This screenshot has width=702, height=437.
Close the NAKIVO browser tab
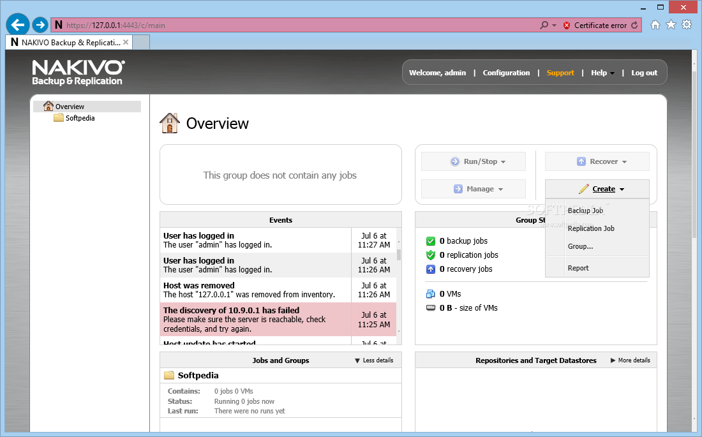(126, 43)
